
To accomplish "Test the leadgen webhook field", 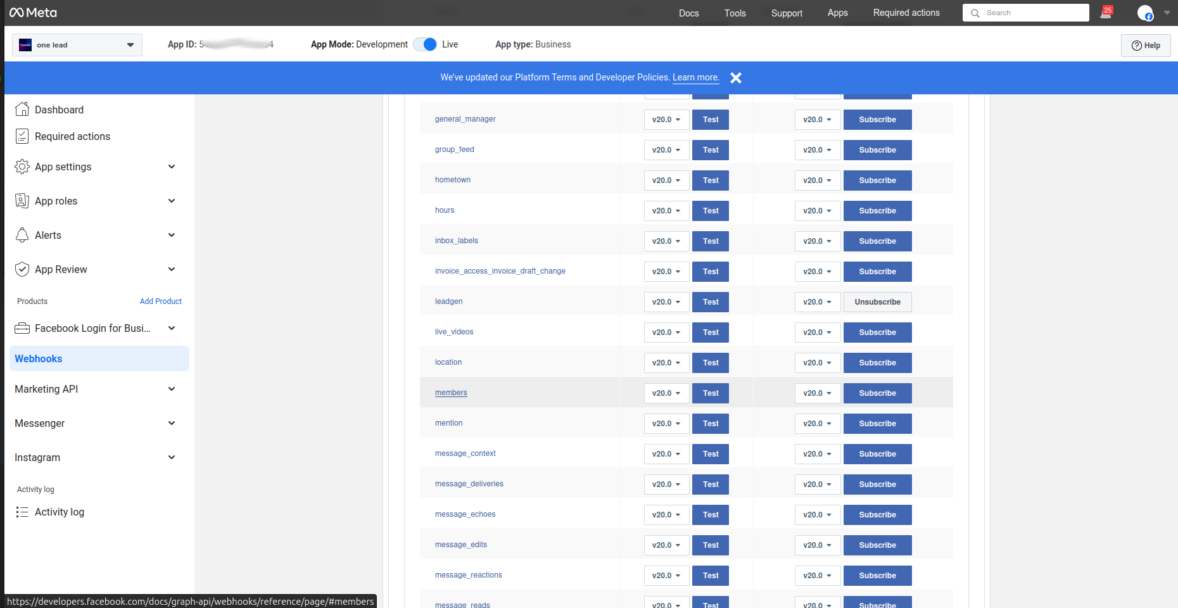I will click(x=711, y=302).
